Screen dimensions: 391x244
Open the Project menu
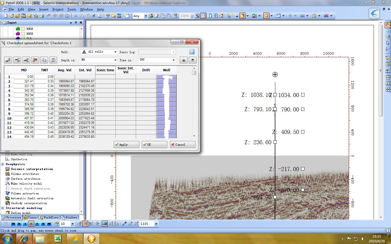(58, 9)
